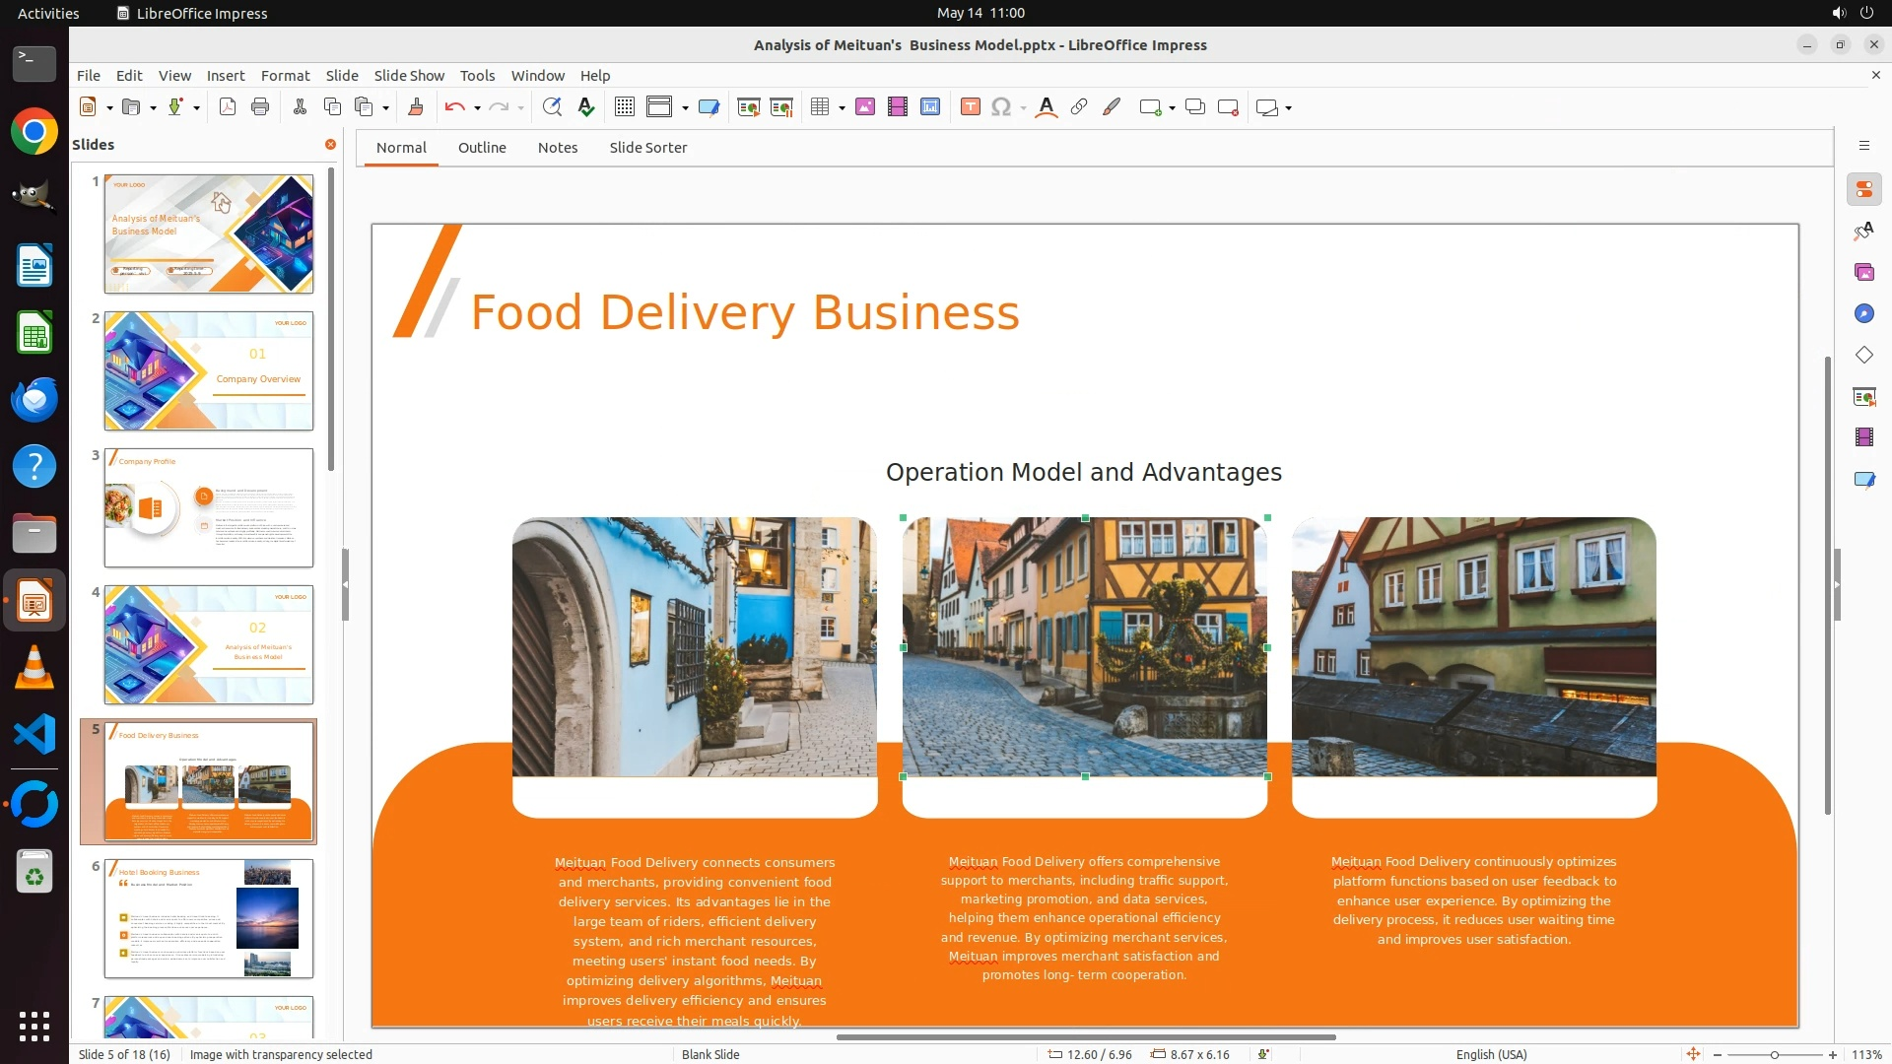Click Insert Fontwork Text icon
Viewport: 1892px width, 1064px height.
tap(1047, 107)
